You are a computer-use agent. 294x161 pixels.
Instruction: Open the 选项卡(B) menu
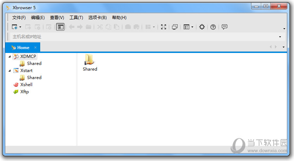(98, 18)
